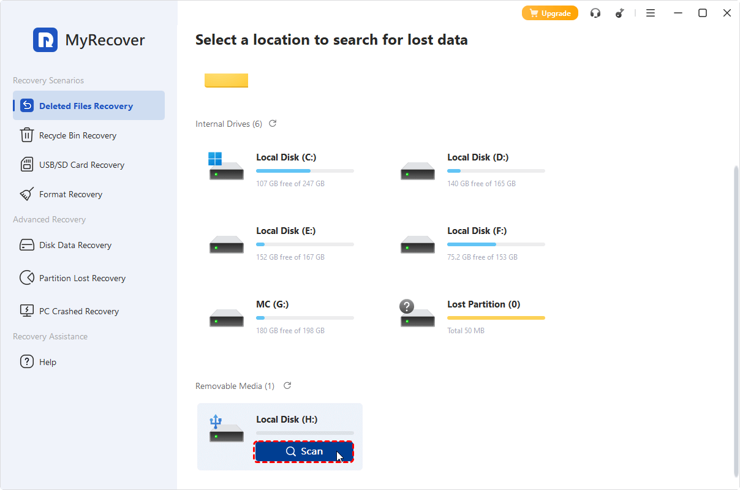Screen dimensions: 740x490
Task: Select Local Disk (F:) drive icon
Action: pos(417,244)
